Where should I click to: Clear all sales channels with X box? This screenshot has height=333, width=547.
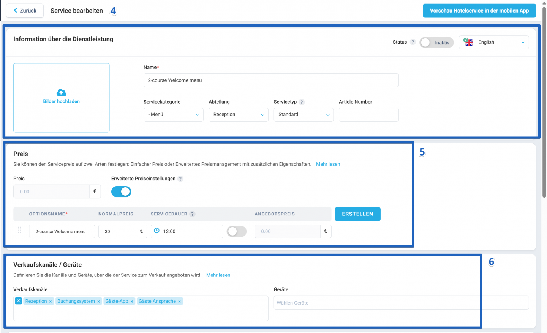[x=19, y=301]
